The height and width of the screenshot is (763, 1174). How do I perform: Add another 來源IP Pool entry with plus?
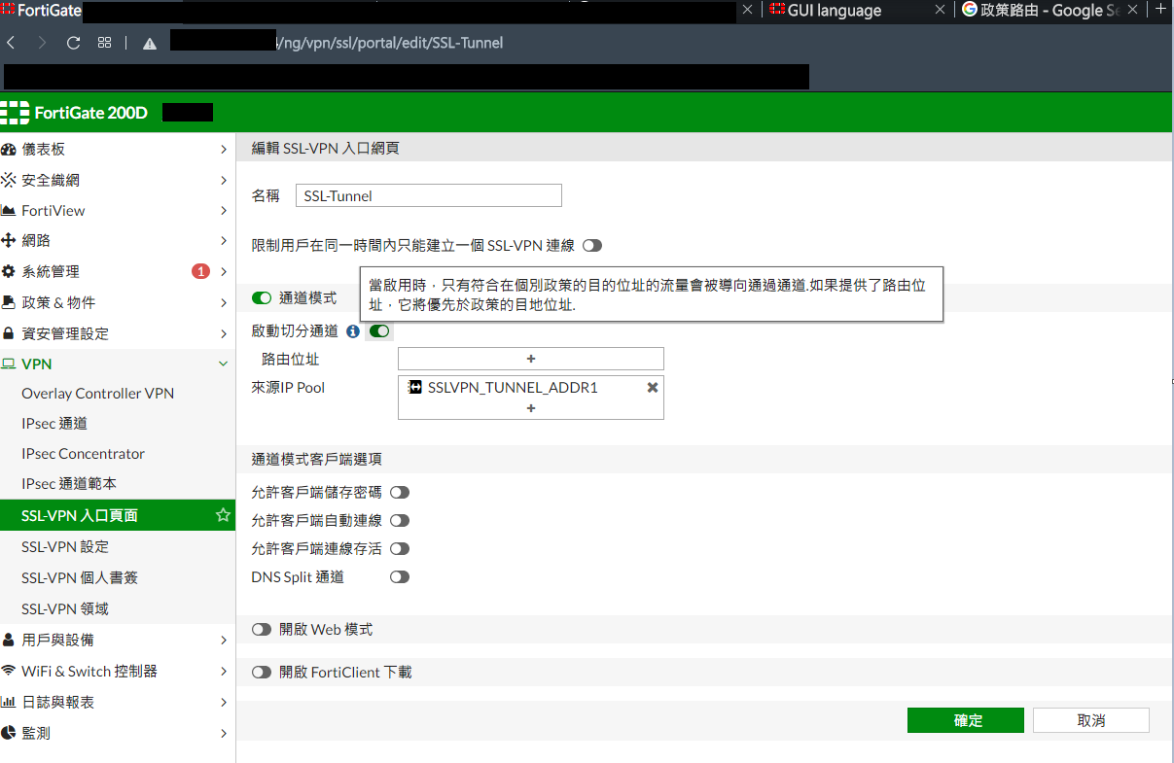pos(531,409)
